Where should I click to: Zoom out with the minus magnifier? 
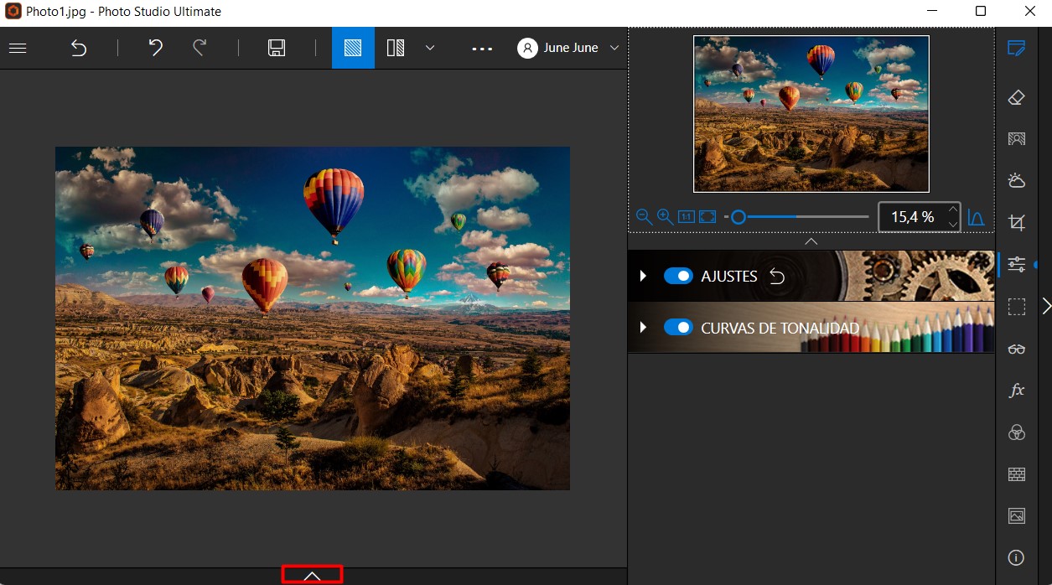(x=644, y=217)
